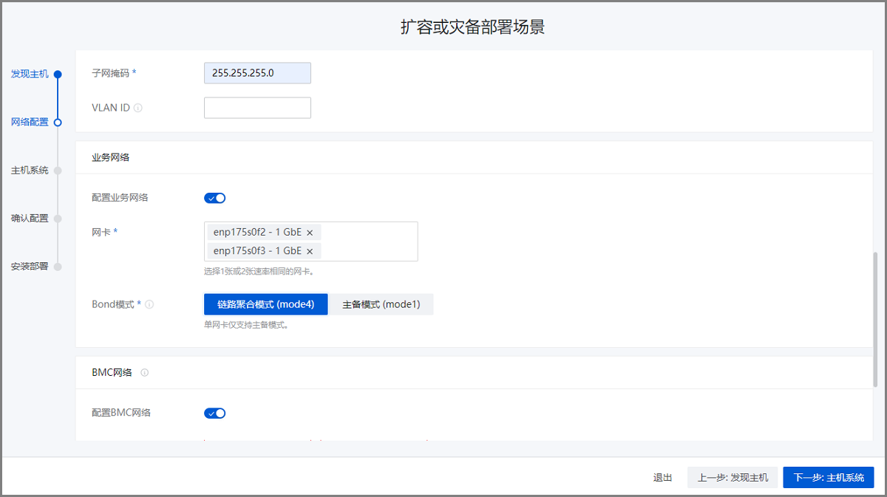The height and width of the screenshot is (497, 887).
Task: Click 上一步: 发现主机 button
Action: [x=732, y=478]
